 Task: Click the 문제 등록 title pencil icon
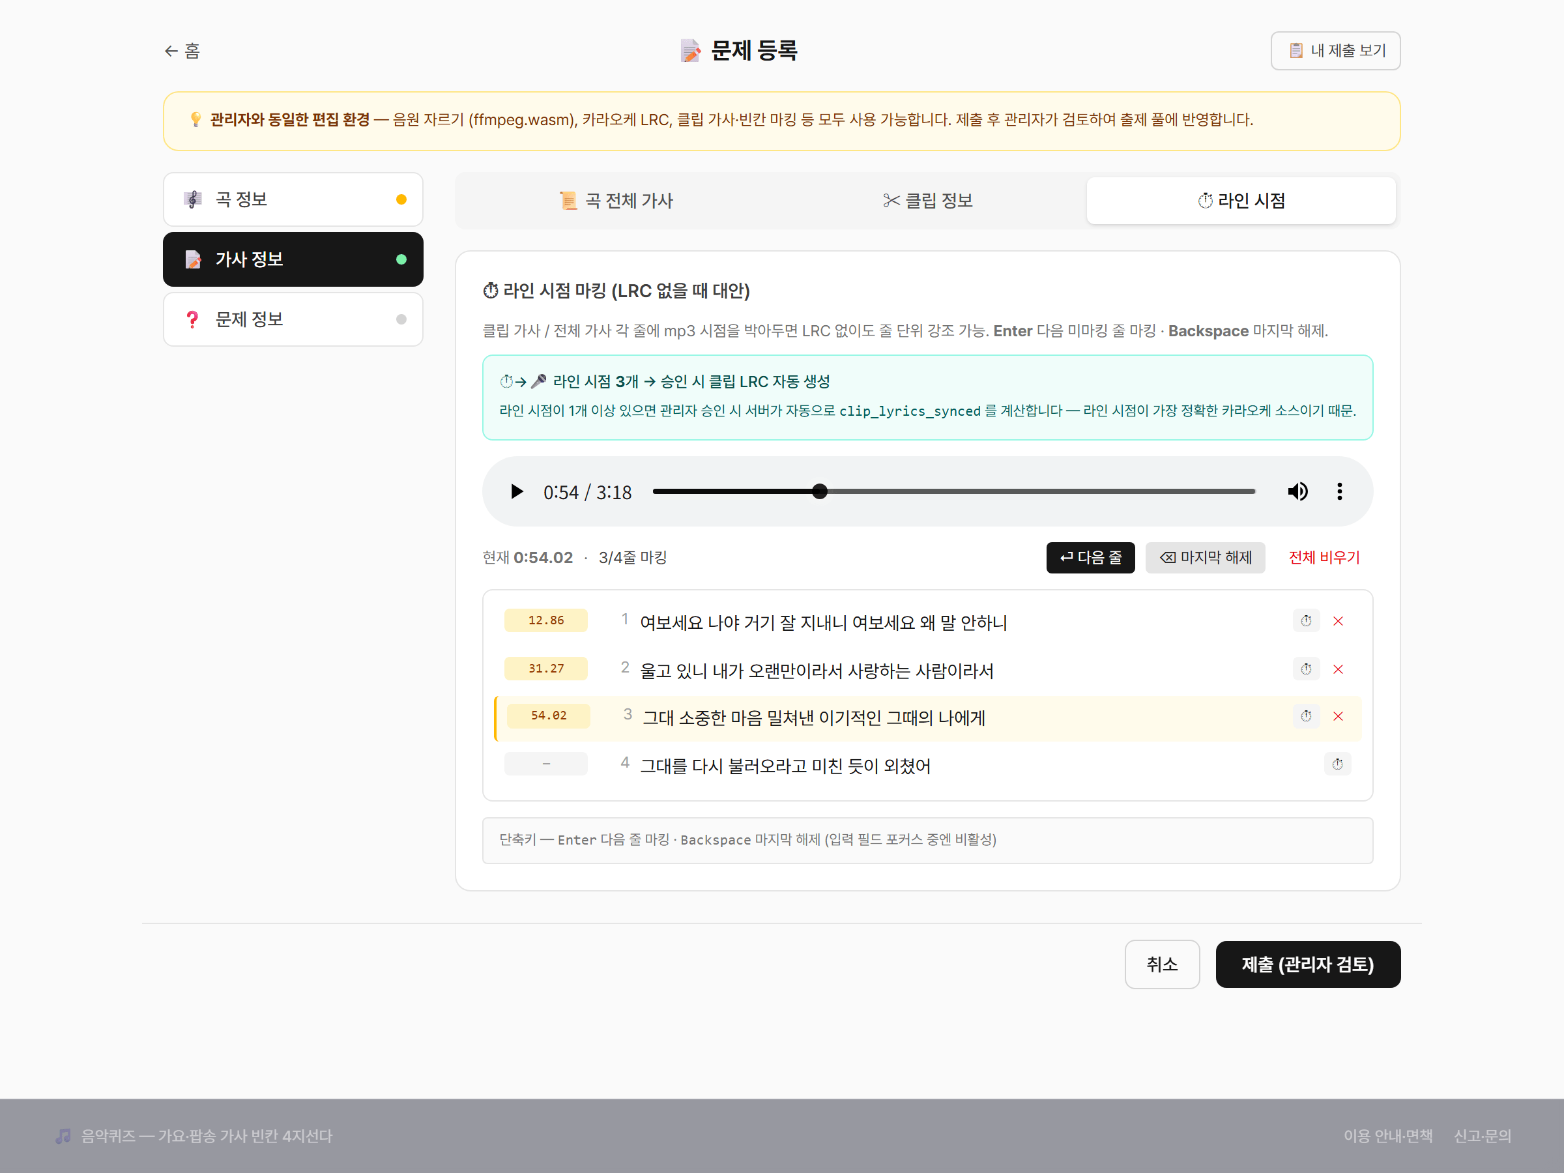click(x=690, y=51)
